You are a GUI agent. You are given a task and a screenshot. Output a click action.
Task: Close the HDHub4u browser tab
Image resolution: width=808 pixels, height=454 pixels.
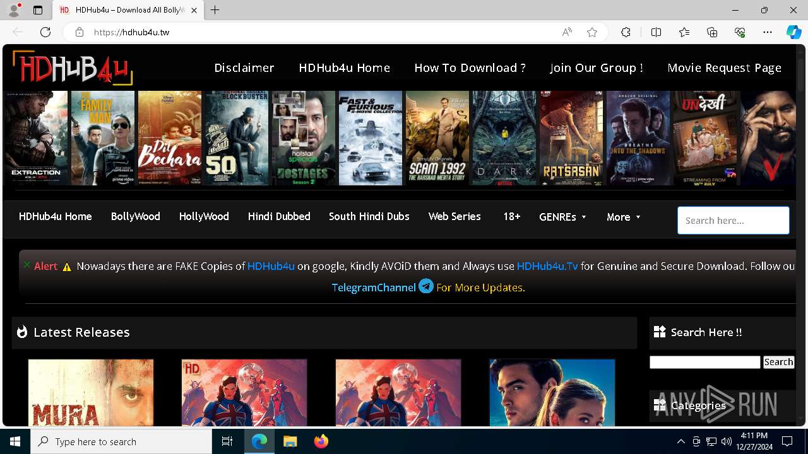click(x=194, y=10)
